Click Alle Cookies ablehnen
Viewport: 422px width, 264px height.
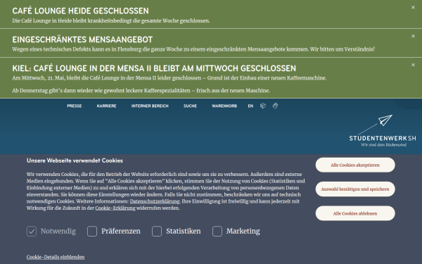(355, 213)
